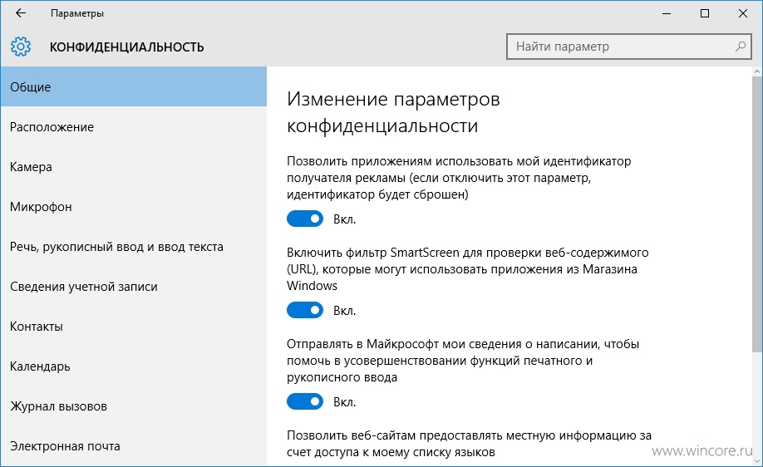Open the "Камера" privacy section
Image resolution: width=763 pixels, height=467 pixels.
(133, 167)
